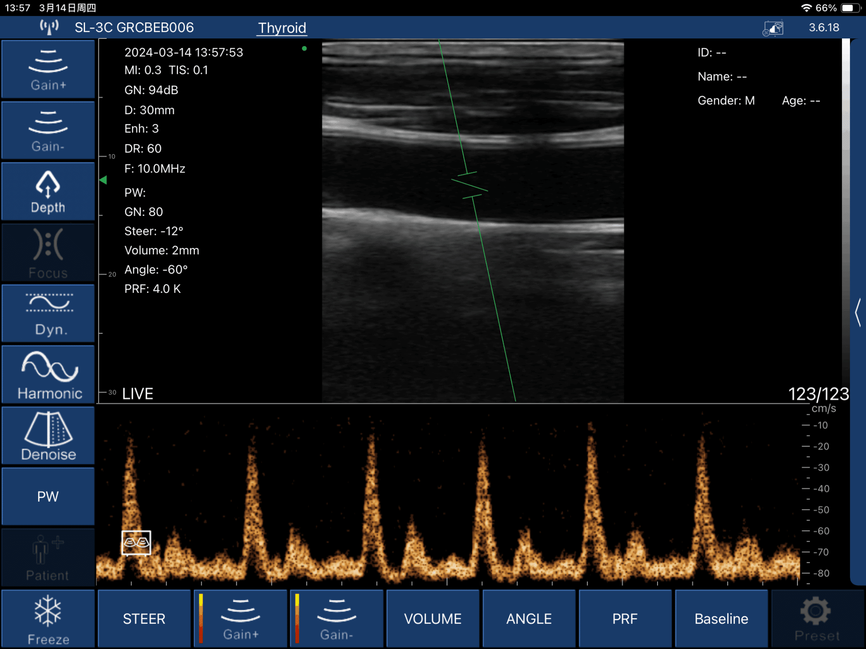
Task: Adjust dynamic range via the Dyn. icon
Action: click(48, 313)
